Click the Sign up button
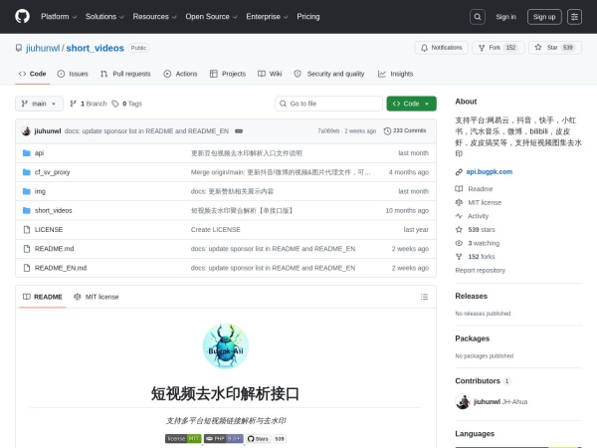This screenshot has height=448, width=597. coord(544,17)
